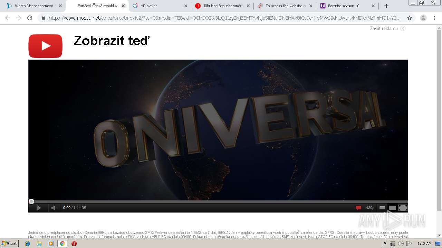Close the 'Watch Disenchantment' tab
Viewport: 442px width, 248px height.
pos(60,6)
